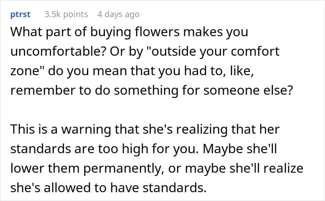Click the phrase maybe she'll realize
Image resolution: width=325 pixels, height=201 pixels.
pos(244,168)
